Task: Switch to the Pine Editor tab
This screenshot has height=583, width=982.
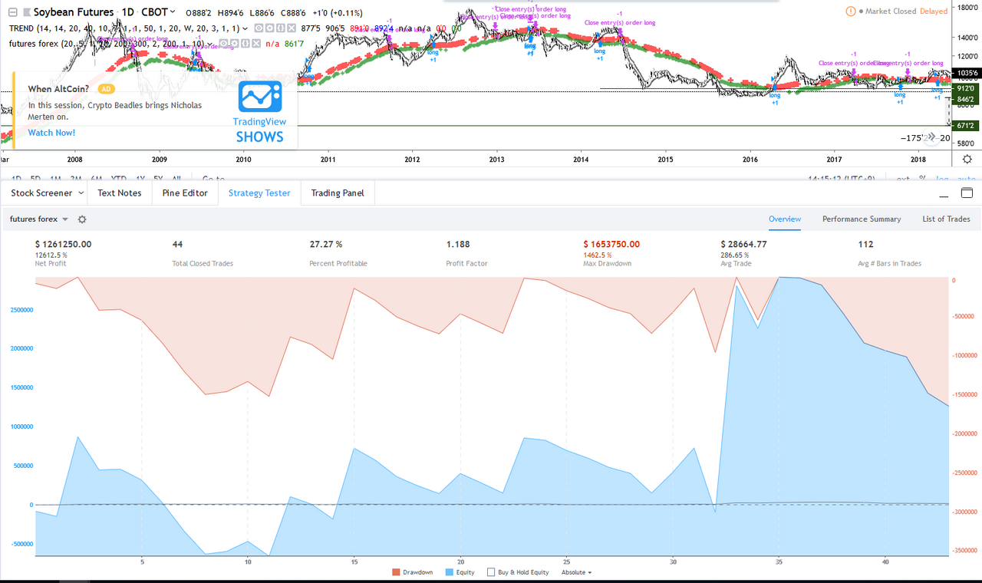Action: [x=185, y=193]
